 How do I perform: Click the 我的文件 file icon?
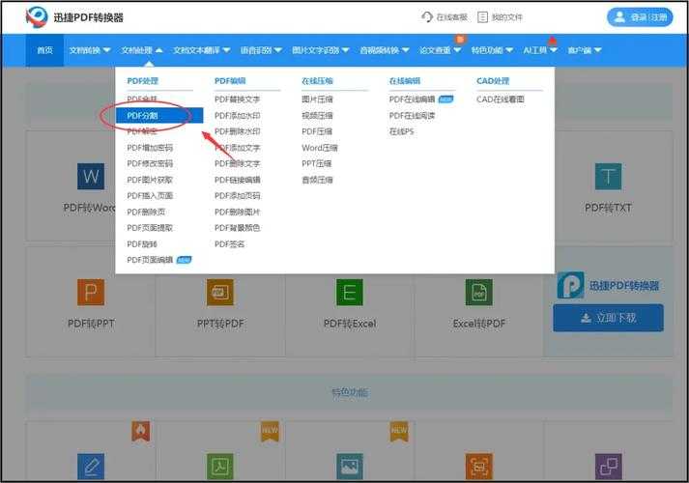[483, 17]
